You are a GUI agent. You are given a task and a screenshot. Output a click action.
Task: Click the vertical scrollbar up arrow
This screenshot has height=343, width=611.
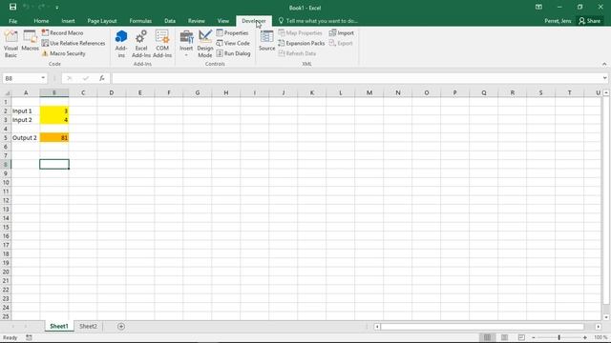click(x=606, y=93)
